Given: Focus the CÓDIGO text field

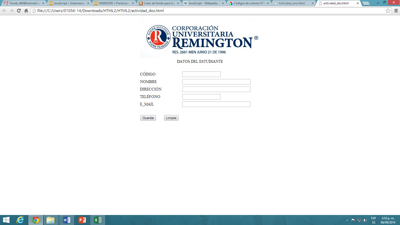Looking at the screenshot, I should tap(201, 74).
